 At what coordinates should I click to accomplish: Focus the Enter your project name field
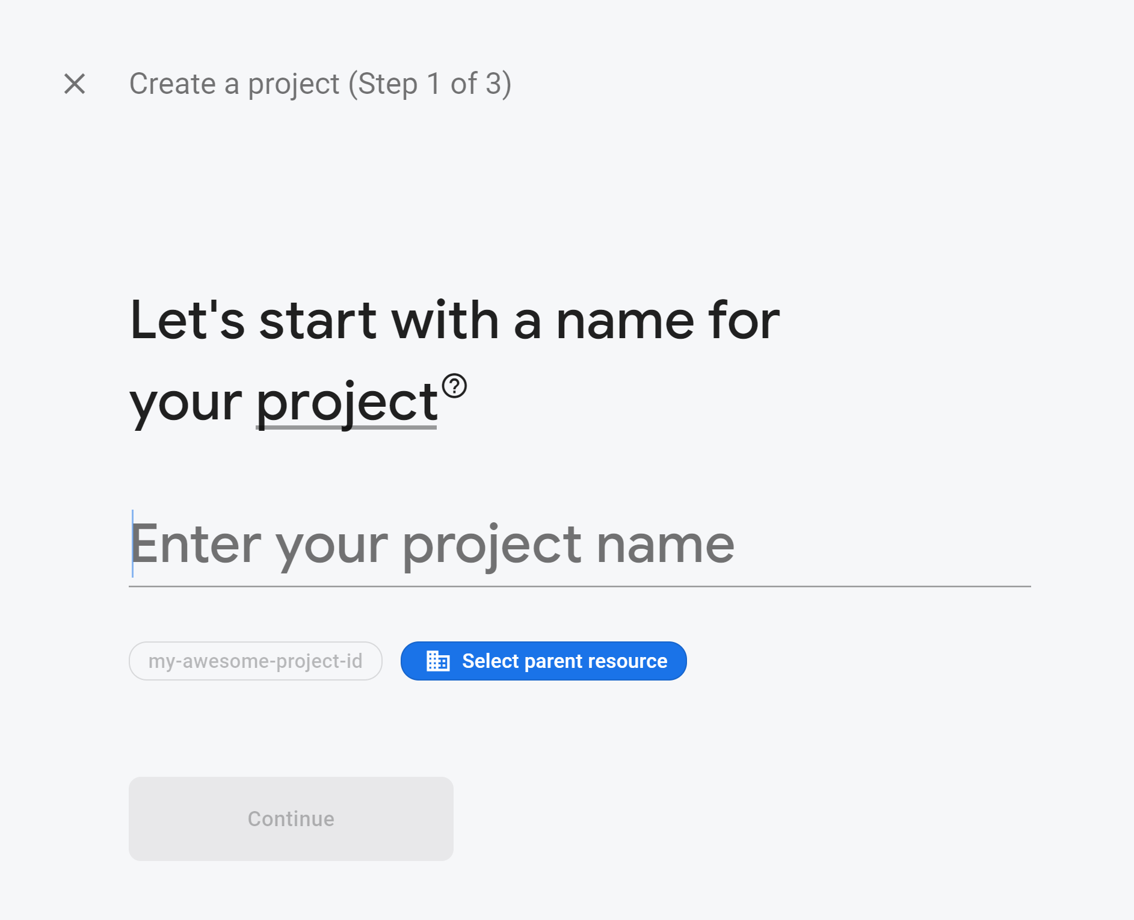coord(579,545)
